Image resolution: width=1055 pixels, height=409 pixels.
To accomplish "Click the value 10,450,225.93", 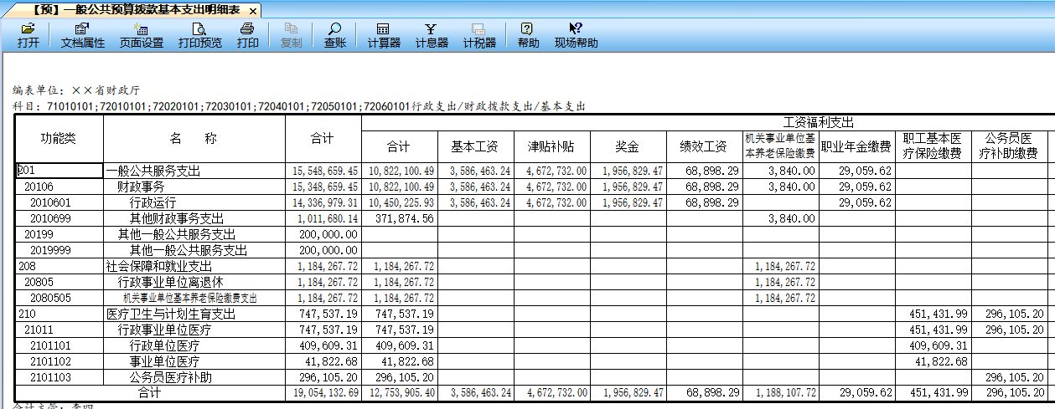I will coord(401,202).
